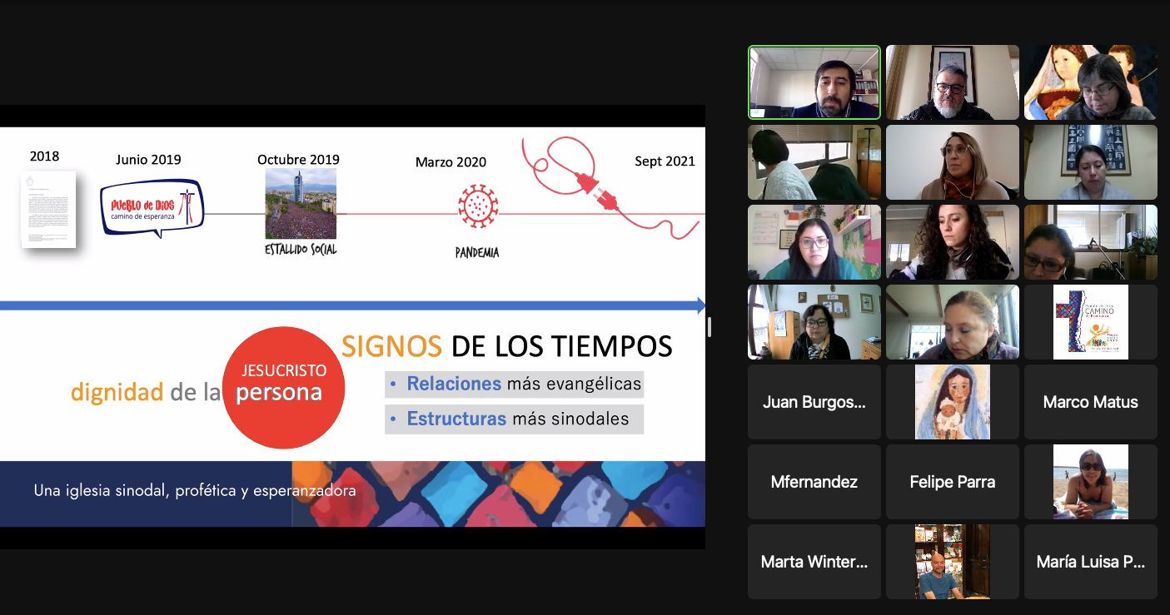Select the Camino logo participant tile
1170x615 pixels.
click(1090, 322)
